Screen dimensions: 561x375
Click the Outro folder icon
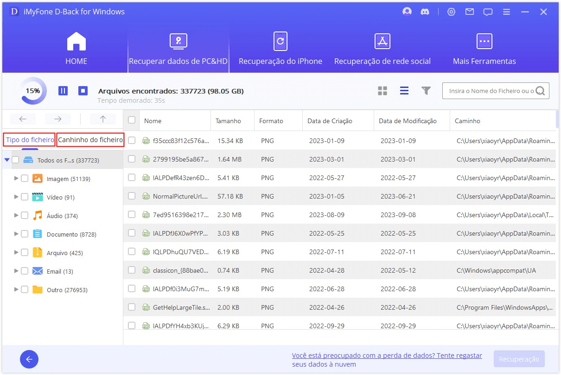tap(38, 290)
